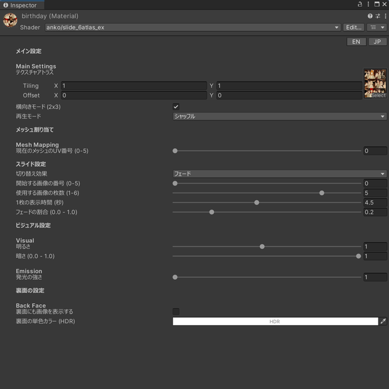The image size is (389, 389).
Task: Select the texture atlas thumbnail
Action: [375, 83]
